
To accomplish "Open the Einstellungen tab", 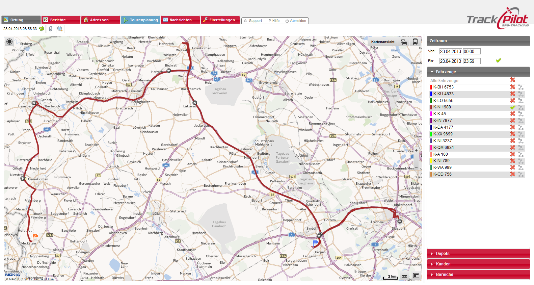I will click(x=220, y=20).
